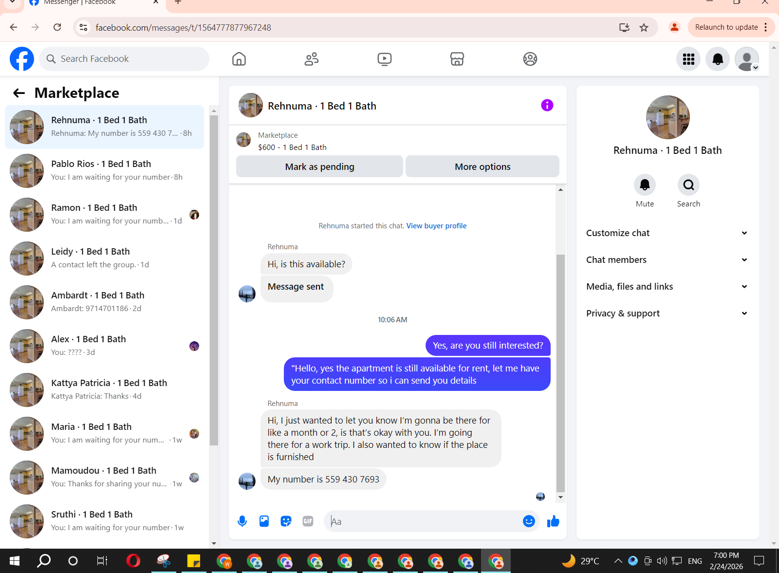Open Pablo Rios conversation
779x573 pixels.
coord(104,170)
